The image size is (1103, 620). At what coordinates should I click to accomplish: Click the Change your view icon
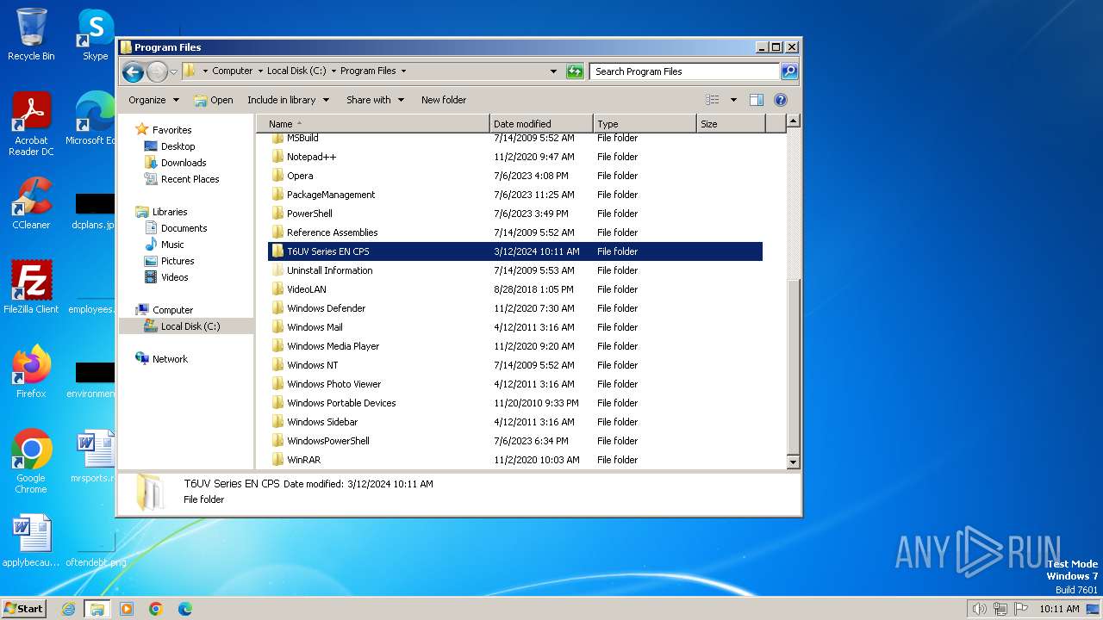(x=712, y=100)
